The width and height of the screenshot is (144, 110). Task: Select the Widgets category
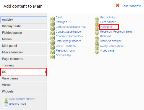(24, 91)
